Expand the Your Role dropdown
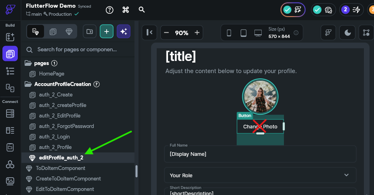Image resolution: width=374 pixels, height=195 pixels. pyautogui.click(x=260, y=175)
